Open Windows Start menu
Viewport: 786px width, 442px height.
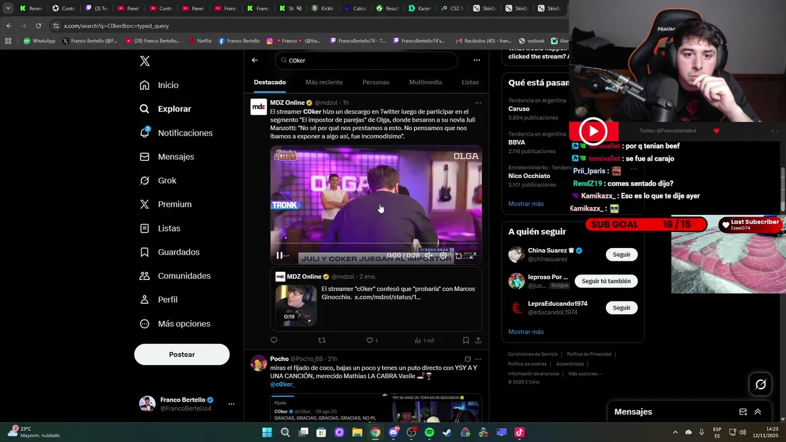click(x=267, y=432)
